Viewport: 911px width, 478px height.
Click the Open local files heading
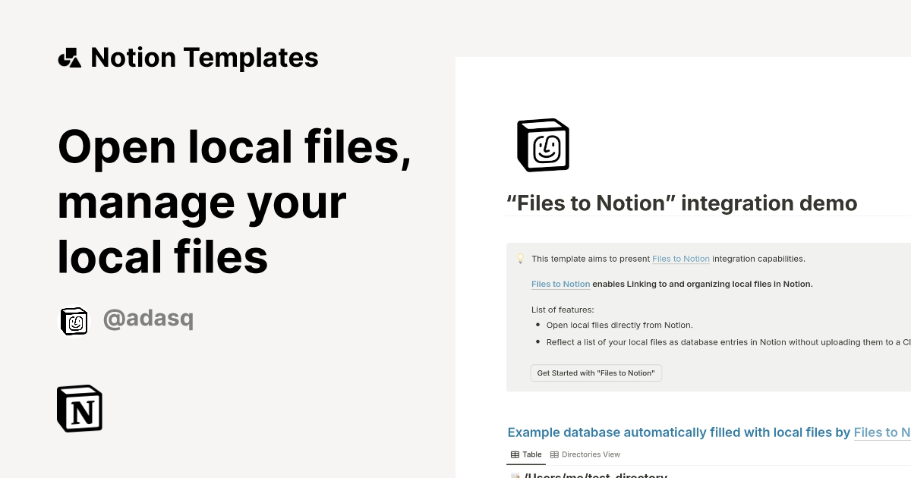click(x=235, y=201)
